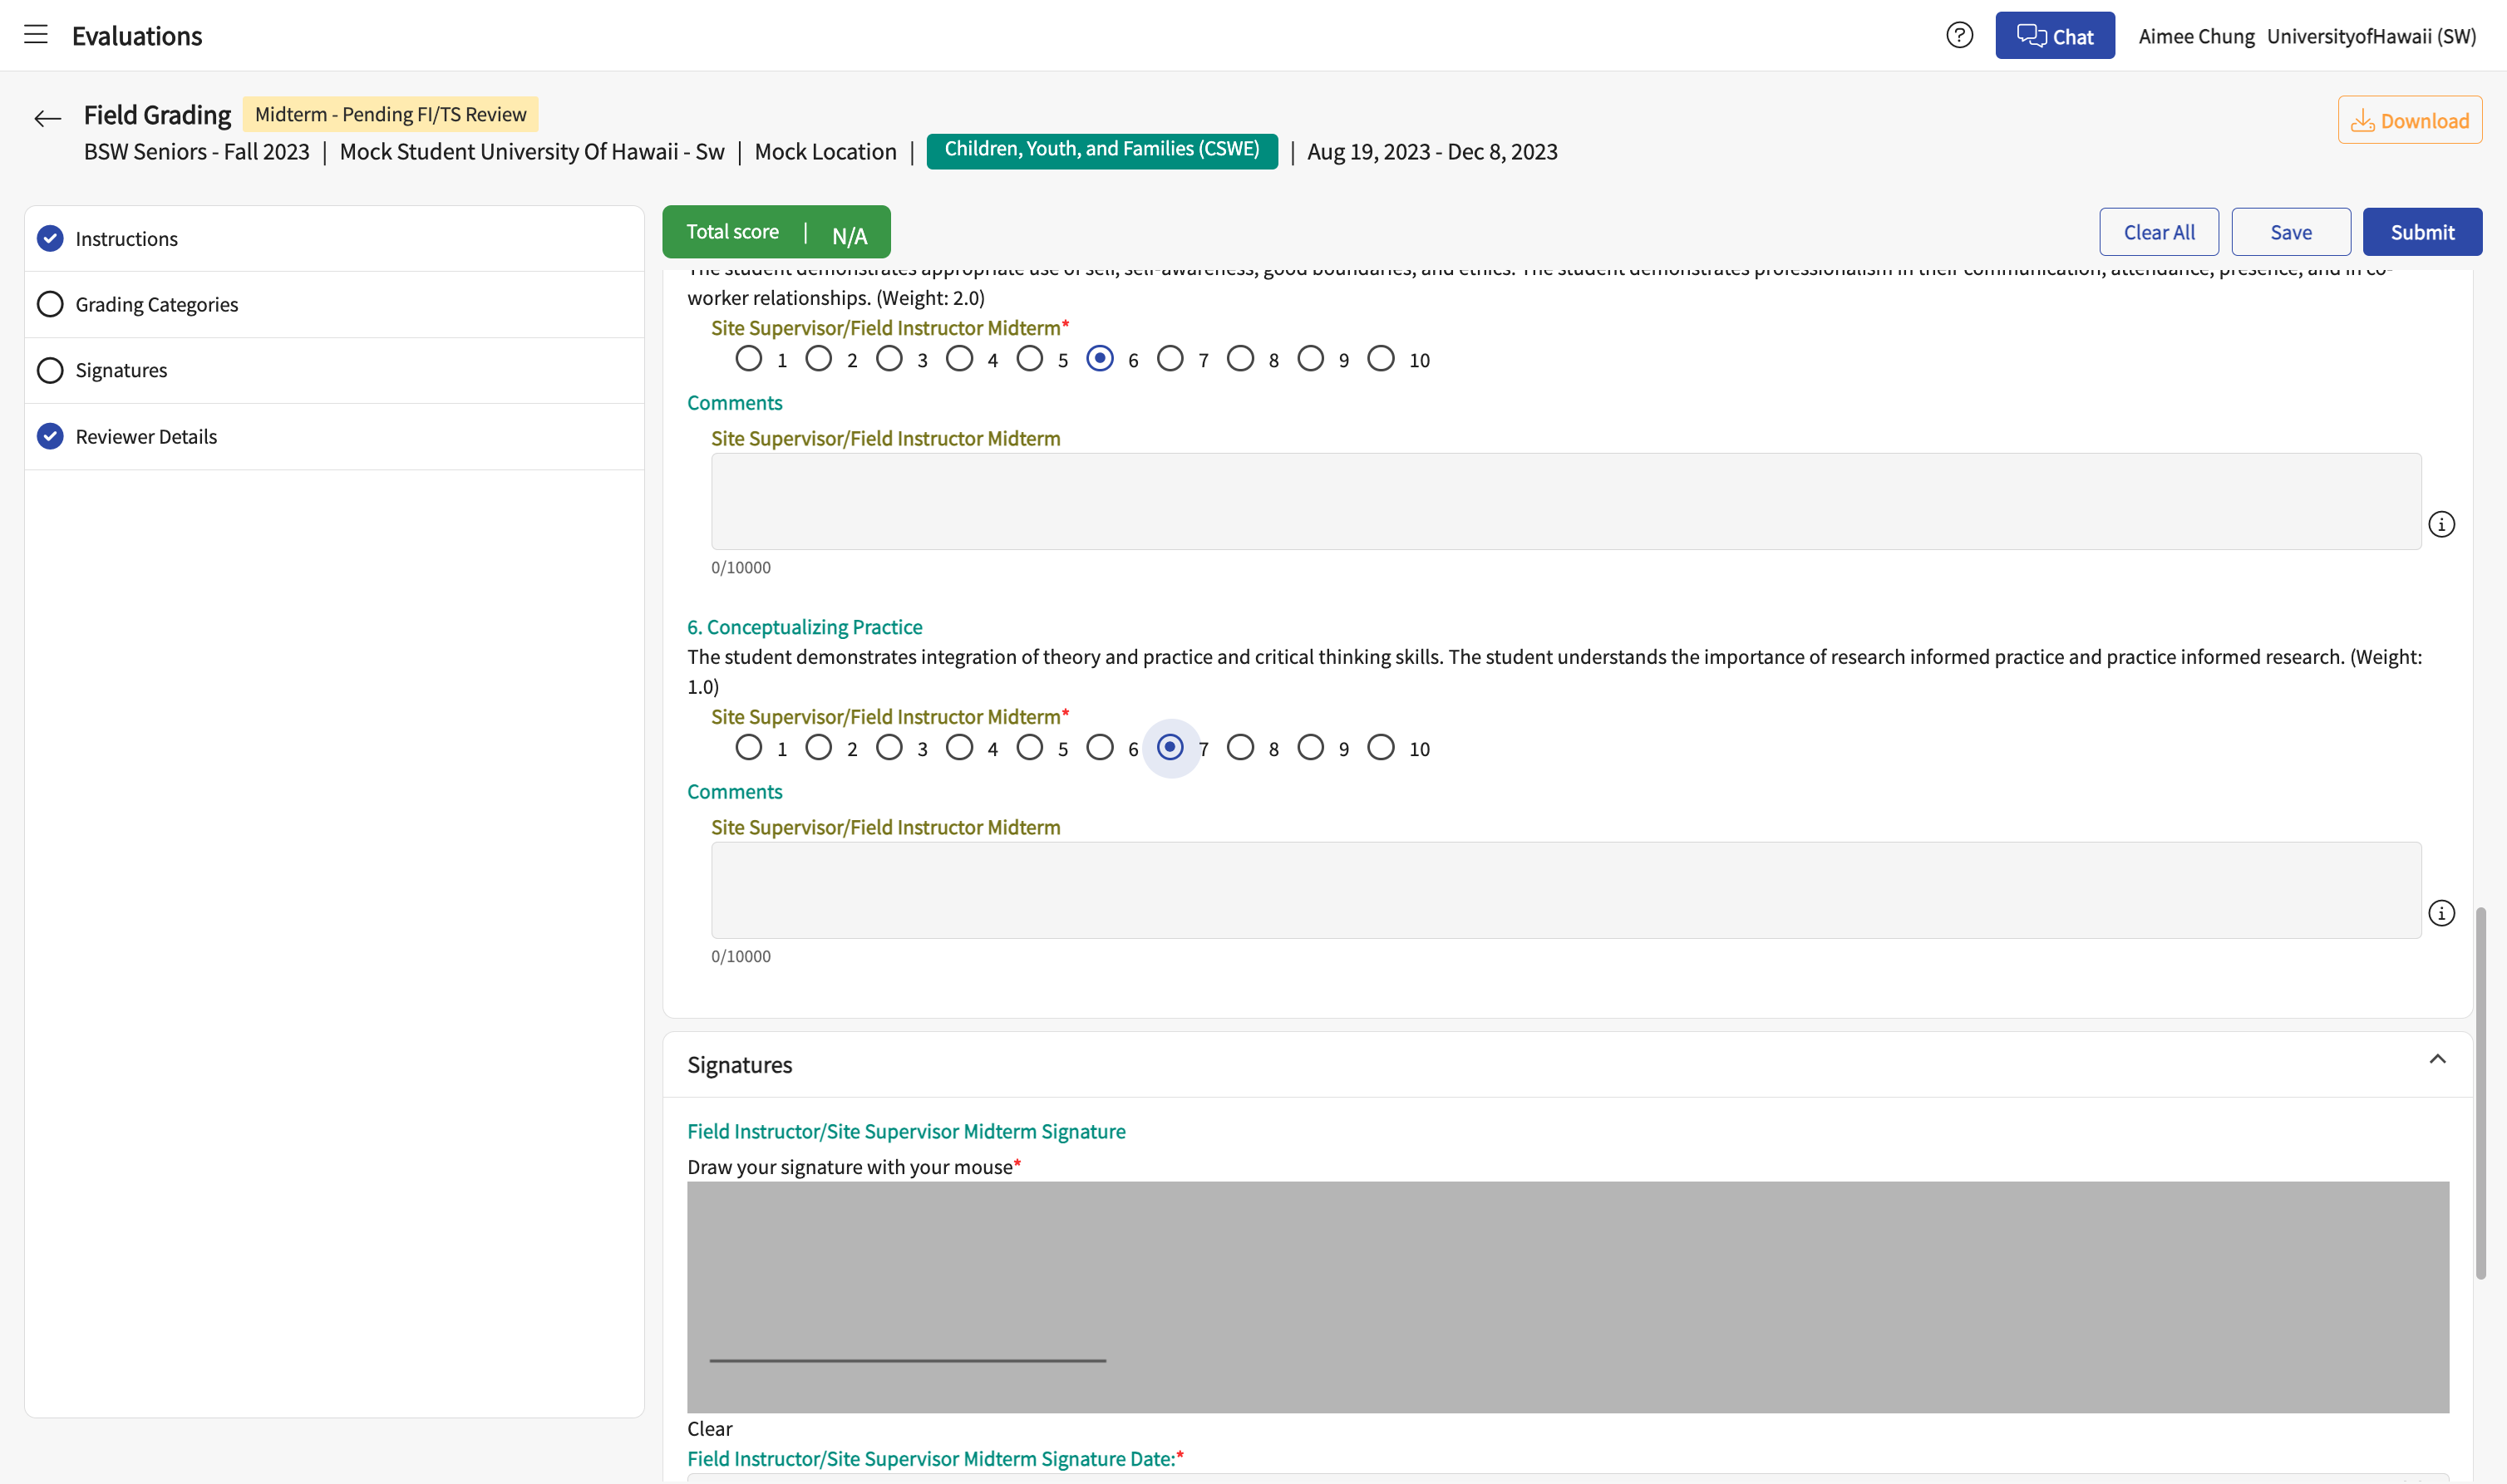Select score 1 for Conceptualizing Practice
The image size is (2507, 1484).
748,748
